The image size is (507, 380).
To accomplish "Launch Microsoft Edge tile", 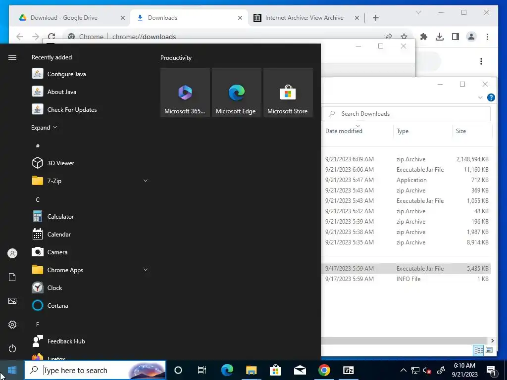I will pyautogui.click(x=236, y=93).
